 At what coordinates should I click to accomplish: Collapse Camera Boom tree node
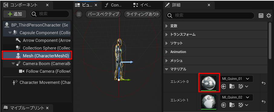coord(13,64)
